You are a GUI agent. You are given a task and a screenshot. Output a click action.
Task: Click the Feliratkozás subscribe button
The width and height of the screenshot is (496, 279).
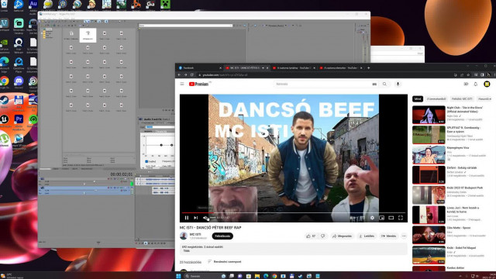pyautogui.click(x=222, y=236)
